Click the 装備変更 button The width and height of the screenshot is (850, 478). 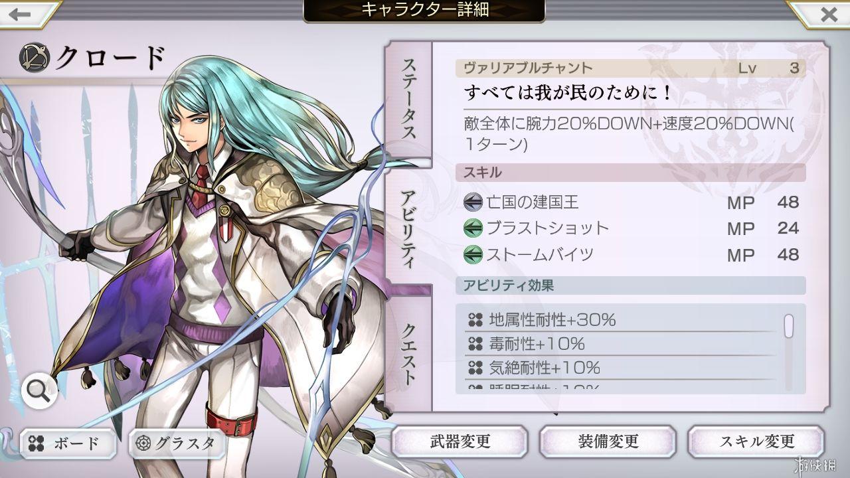coord(608,441)
